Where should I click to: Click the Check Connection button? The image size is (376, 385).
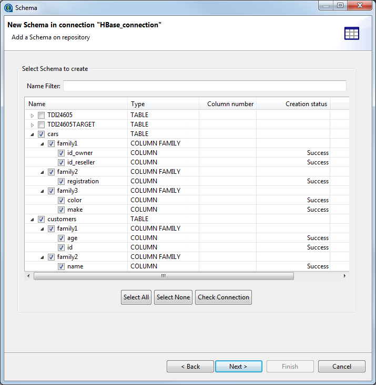(223, 297)
